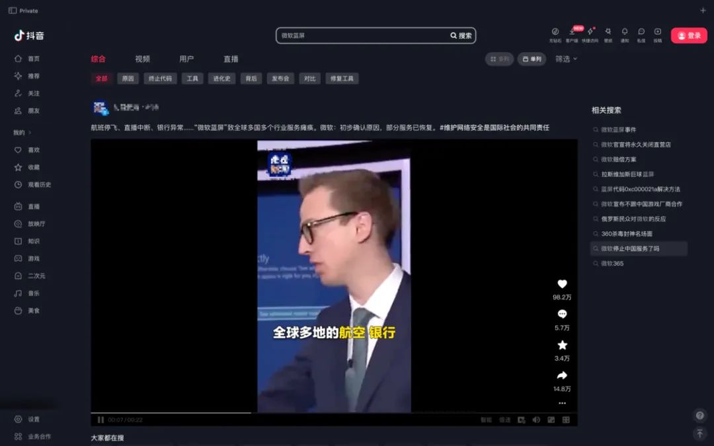The image size is (714, 446).
Task: Open 收藏 favorites in sidebar
Action: (x=27, y=167)
